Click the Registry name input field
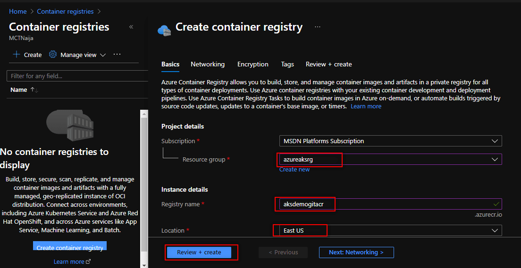Image resolution: width=521 pixels, height=268 pixels. coord(390,204)
